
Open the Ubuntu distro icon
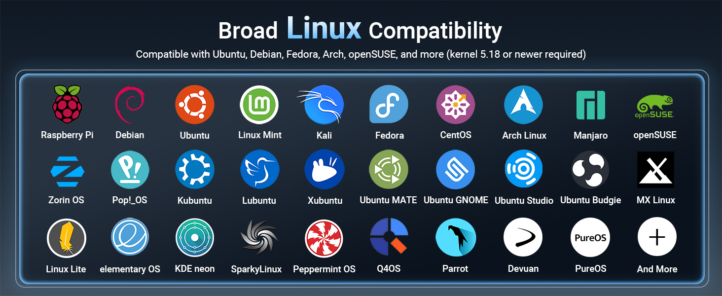[195, 104]
